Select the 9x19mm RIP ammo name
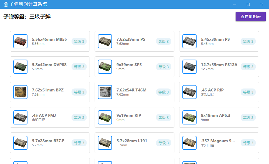 [x=129, y=115]
